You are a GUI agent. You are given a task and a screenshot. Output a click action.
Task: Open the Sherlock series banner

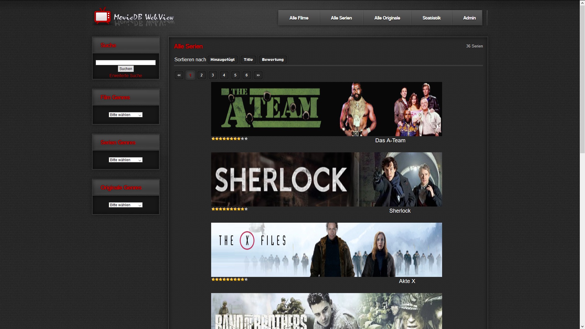pos(326,179)
